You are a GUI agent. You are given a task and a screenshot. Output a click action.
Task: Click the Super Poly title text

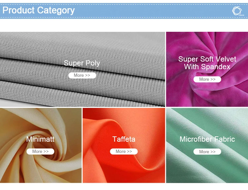click(x=82, y=63)
